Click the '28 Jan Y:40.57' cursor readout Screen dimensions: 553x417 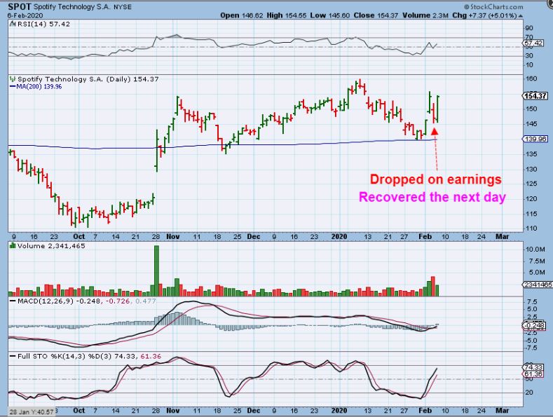click(32, 411)
